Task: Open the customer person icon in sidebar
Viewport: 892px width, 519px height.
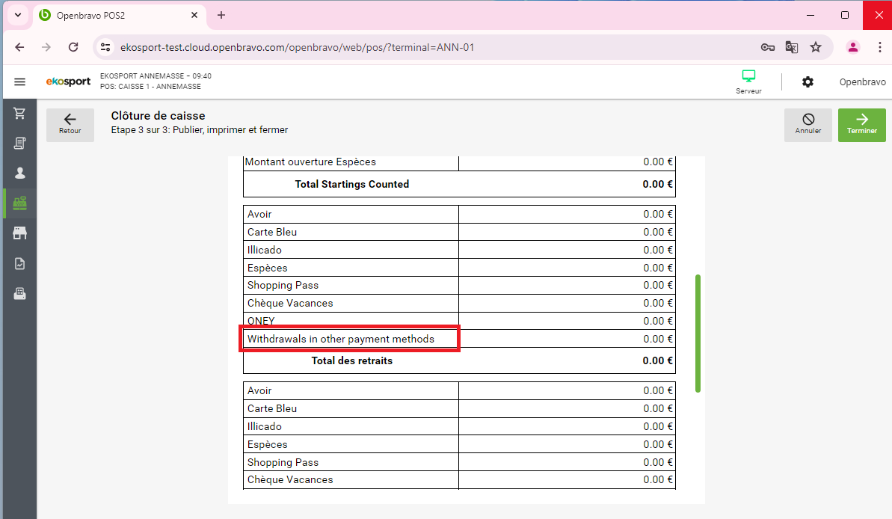Action: (x=19, y=173)
